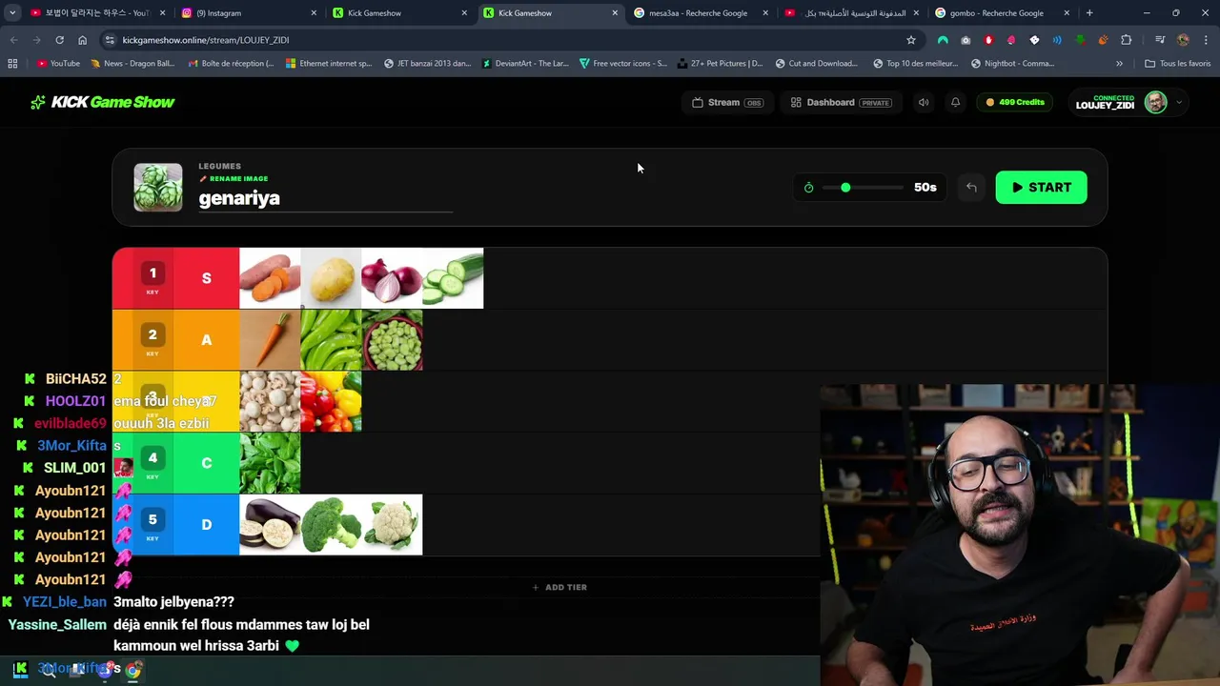Click the site info icon in address bar
The width and height of the screenshot is (1220, 686).
[x=110, y=40]
